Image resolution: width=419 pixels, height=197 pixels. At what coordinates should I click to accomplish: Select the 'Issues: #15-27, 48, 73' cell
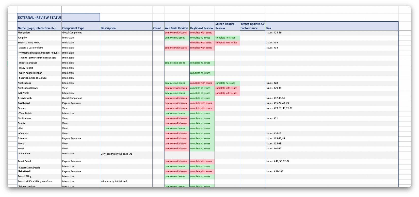pyautogui.click(x=332, y=103)
